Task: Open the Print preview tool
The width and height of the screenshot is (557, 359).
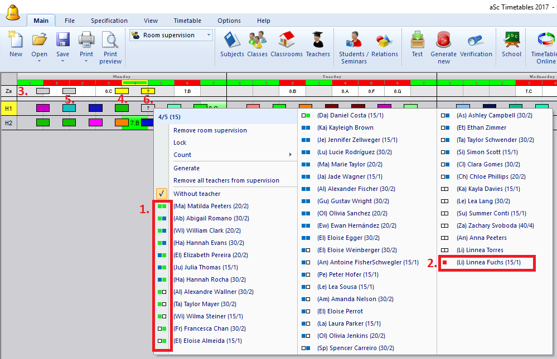Action: [110, 47]
